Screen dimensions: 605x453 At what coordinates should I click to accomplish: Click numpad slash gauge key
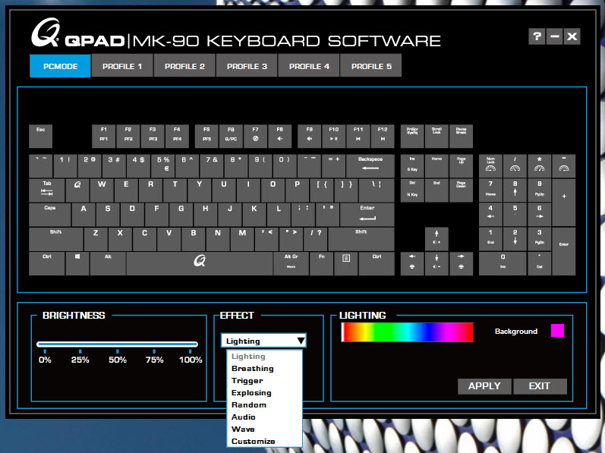pos(515,165)
